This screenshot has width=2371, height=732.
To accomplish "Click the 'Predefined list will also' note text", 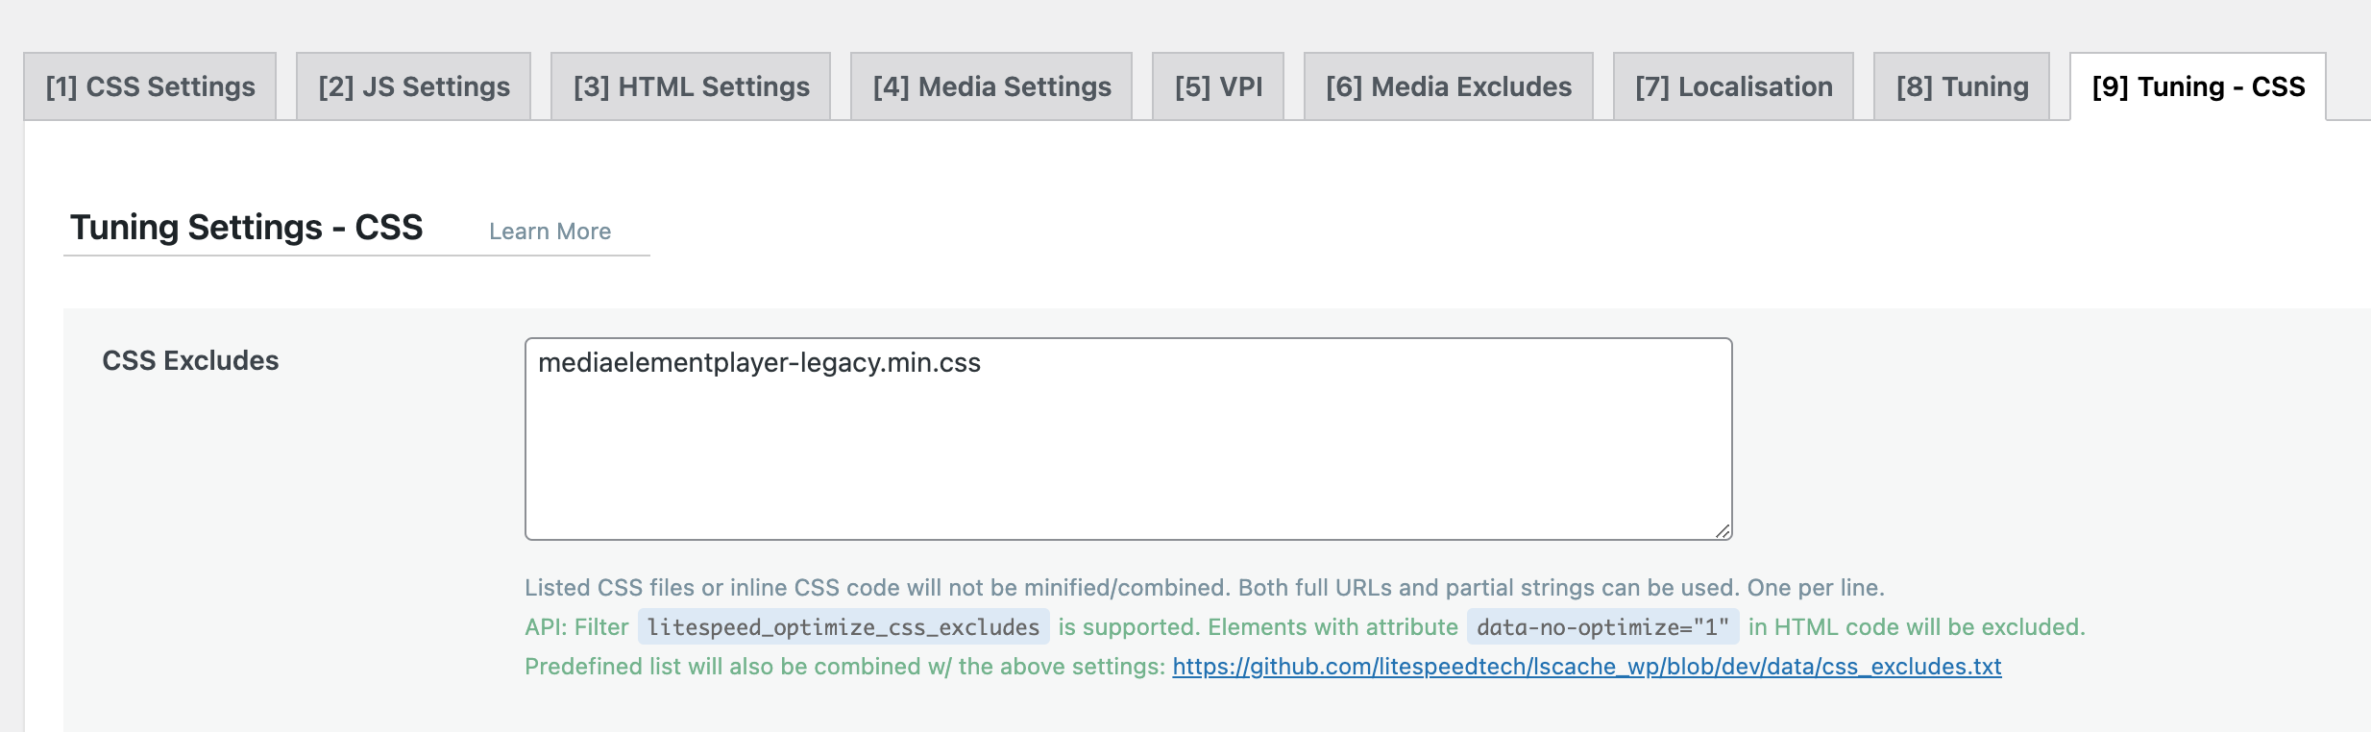I will tap(844, 667).
